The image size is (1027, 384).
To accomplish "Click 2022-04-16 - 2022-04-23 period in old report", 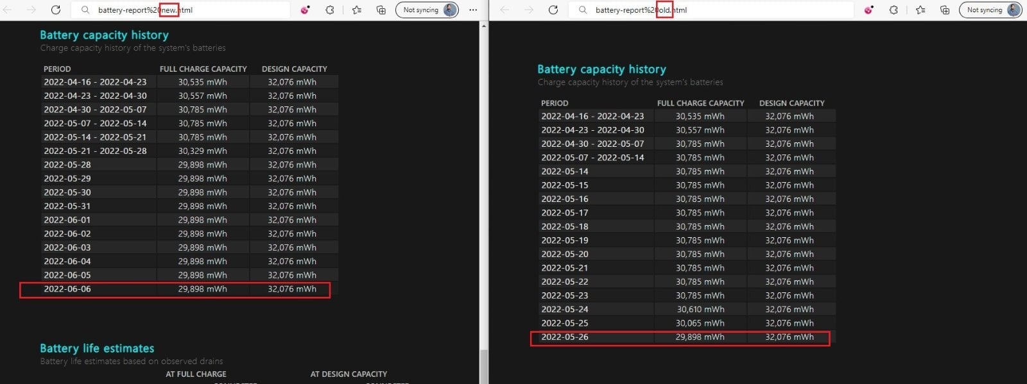I will point(592,117).
